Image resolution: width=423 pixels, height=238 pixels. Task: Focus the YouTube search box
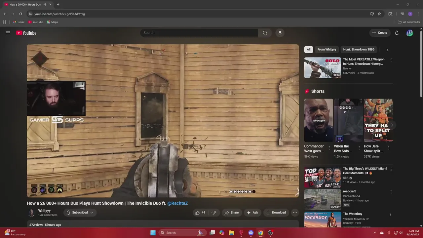click(x=199, y=33)
